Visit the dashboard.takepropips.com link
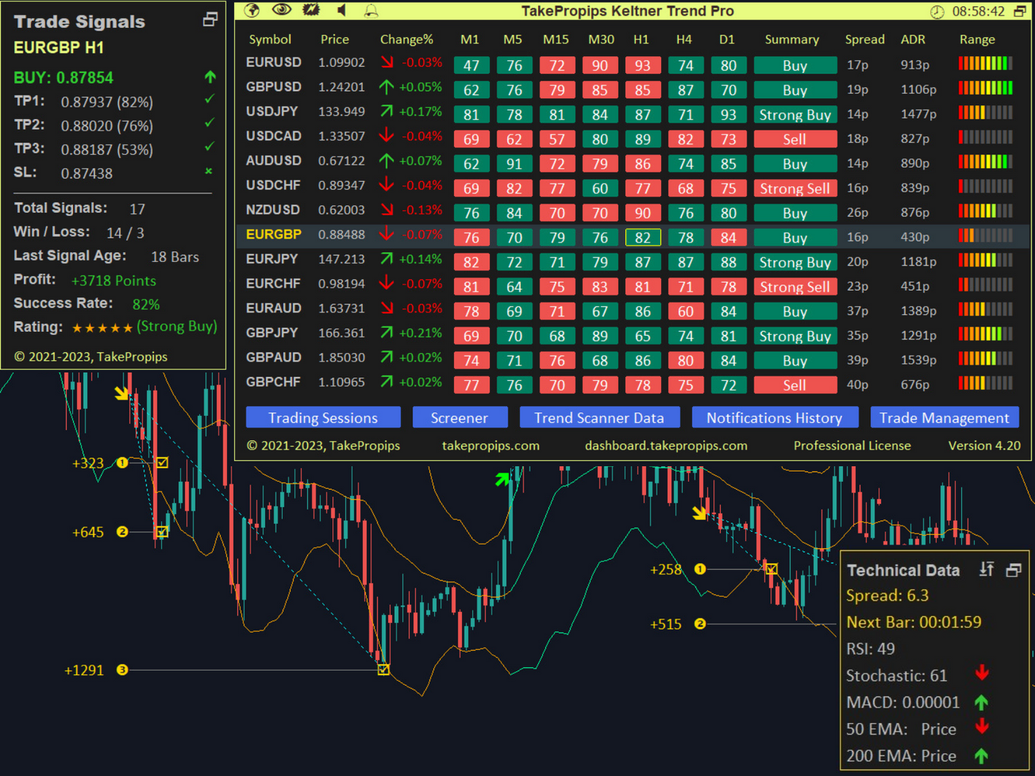The image size is (1035, 776). tap(666, 445)
